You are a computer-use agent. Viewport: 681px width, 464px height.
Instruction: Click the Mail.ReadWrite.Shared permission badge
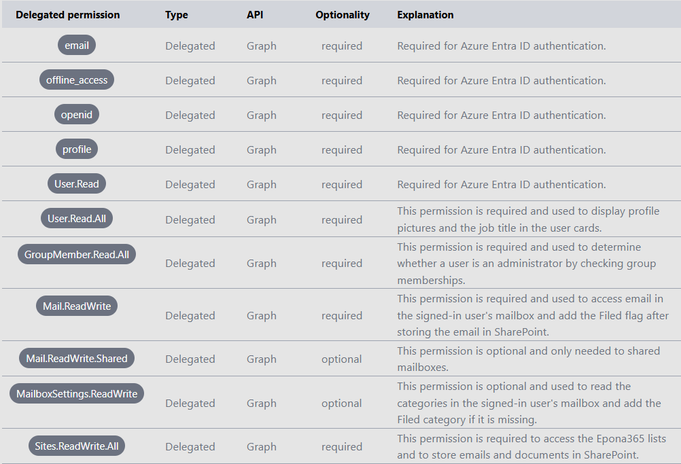pyautogui.click(x=77, y=359)
